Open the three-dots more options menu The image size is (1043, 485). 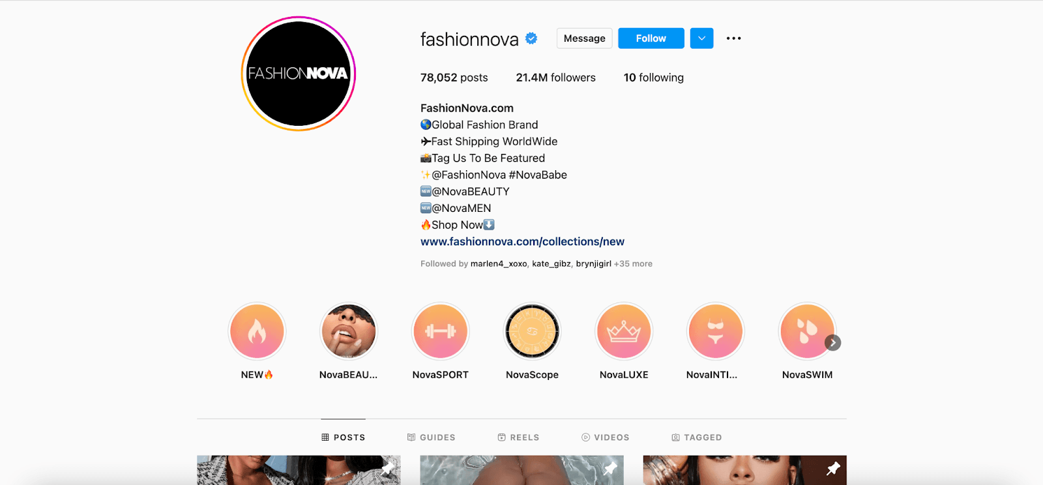point(733,38)
